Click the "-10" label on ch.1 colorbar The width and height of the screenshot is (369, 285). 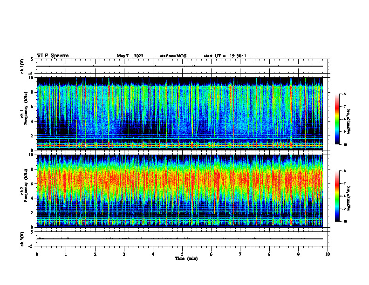pos(345,145)
